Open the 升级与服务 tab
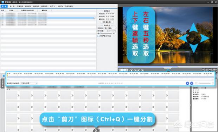218x132 pixels. (69, 6)
